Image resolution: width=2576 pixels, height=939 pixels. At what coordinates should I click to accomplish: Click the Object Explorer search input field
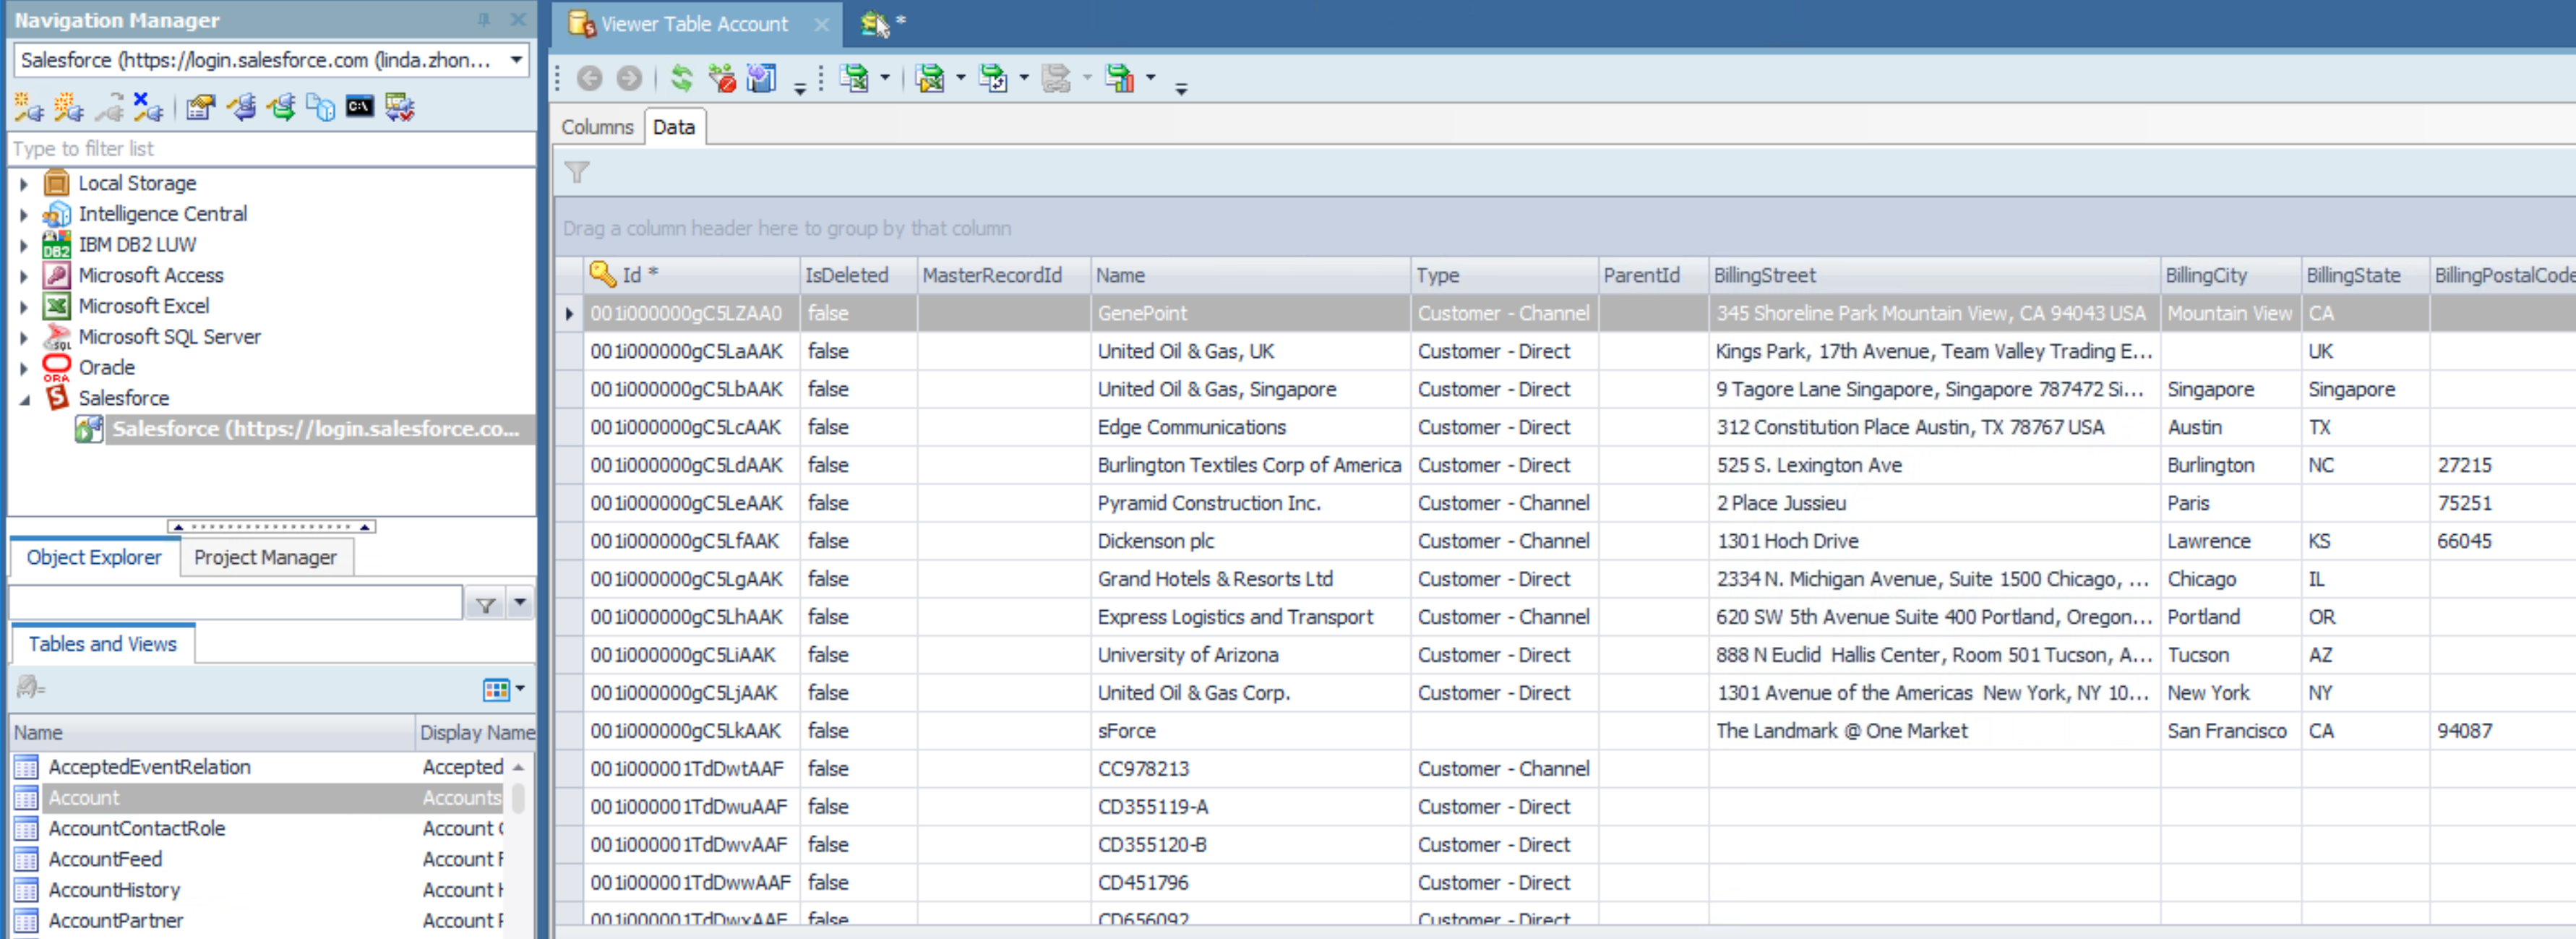tap(236, 604)
